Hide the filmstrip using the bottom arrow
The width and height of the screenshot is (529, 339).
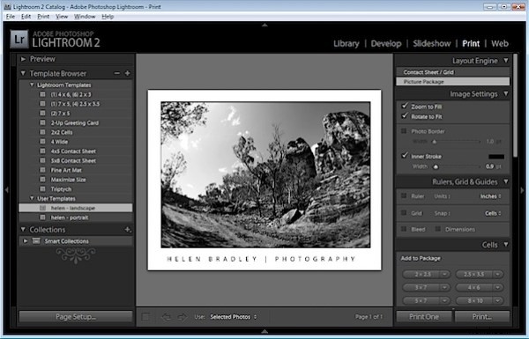coord(264,331)
